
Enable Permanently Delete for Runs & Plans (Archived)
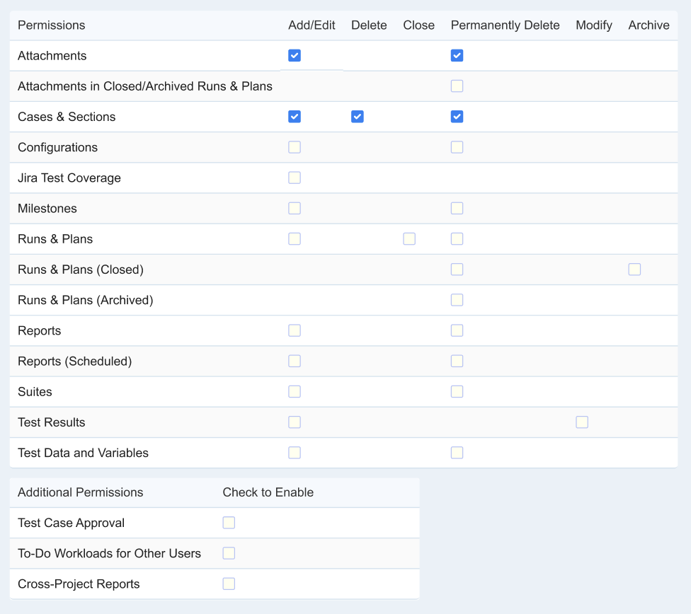click(x=457, y=300)
